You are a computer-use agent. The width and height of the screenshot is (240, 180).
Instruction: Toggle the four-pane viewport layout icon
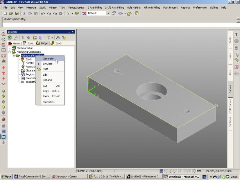pos(4,131)
